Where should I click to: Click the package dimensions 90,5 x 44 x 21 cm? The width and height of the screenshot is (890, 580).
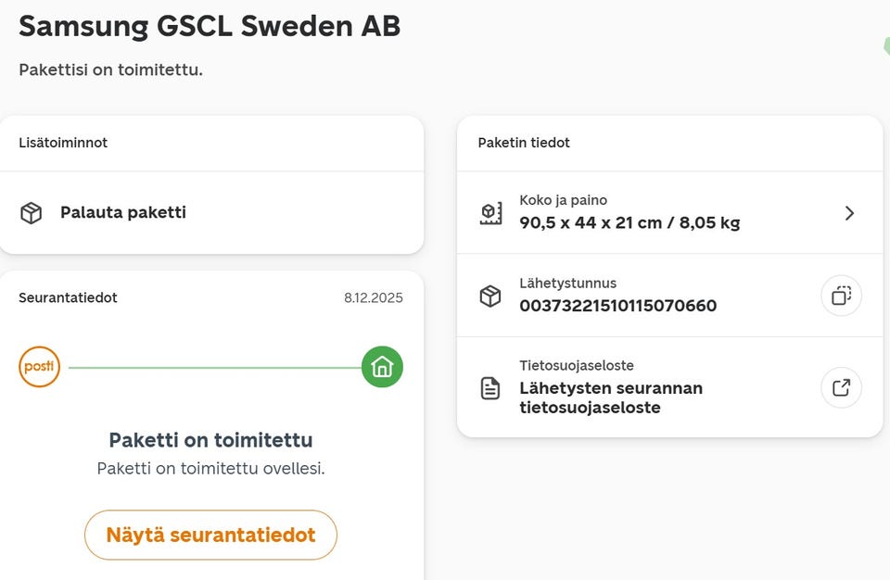coord(629,222)
